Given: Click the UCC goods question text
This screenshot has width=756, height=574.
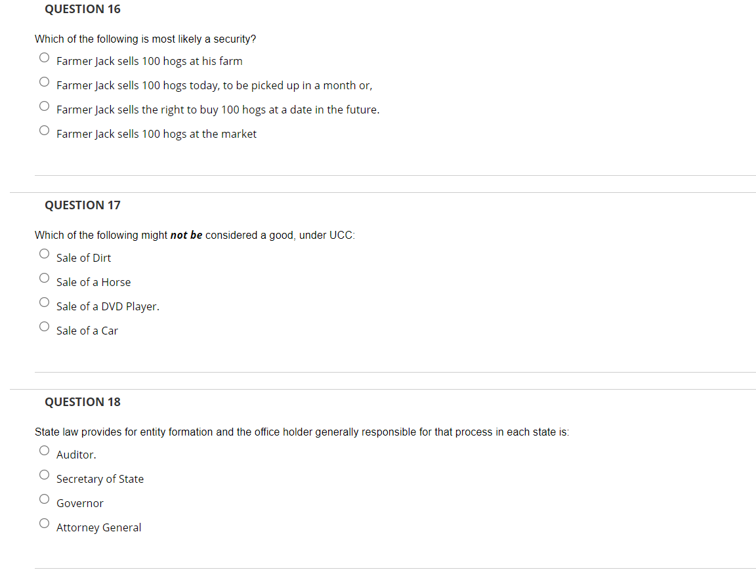Looking at the screenshot, I should 194,235.
